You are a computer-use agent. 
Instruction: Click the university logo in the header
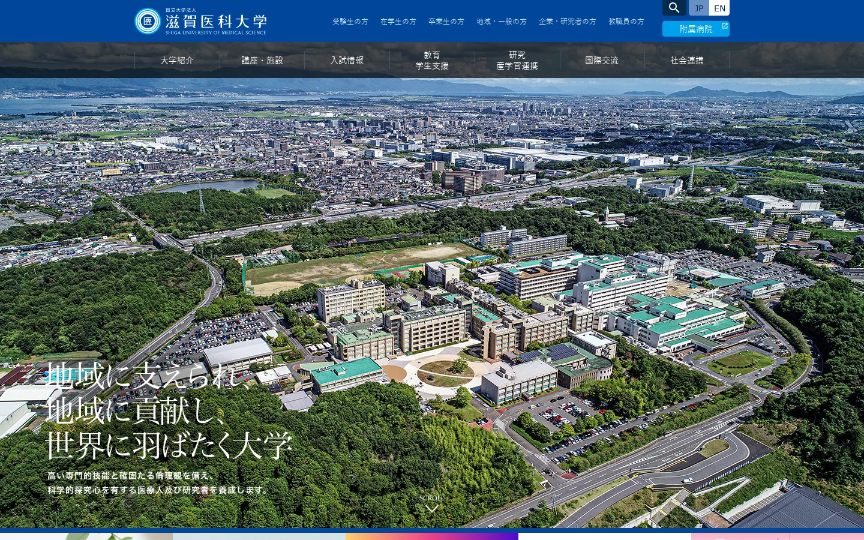pos(200,21)
